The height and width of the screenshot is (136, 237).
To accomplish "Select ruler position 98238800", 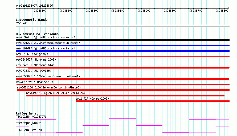I will coord(222,11).
